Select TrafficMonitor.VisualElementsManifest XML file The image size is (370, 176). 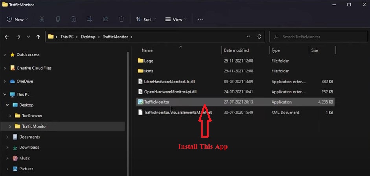point(175,113)
